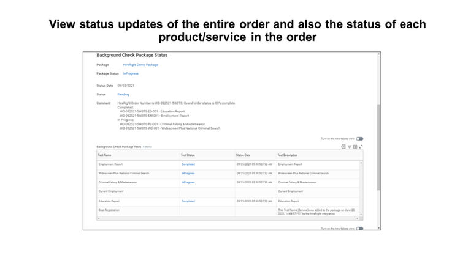
Task: Open Completed status for Employment Report
Action: click(x=188, y=164)
